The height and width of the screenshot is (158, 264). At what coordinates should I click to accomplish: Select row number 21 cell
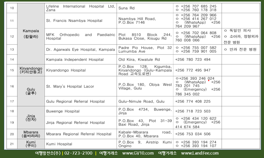coord(12,144)
